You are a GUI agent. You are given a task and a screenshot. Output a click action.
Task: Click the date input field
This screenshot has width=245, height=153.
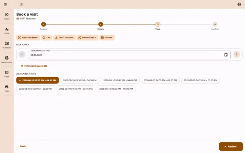click(x=129, y=55)
